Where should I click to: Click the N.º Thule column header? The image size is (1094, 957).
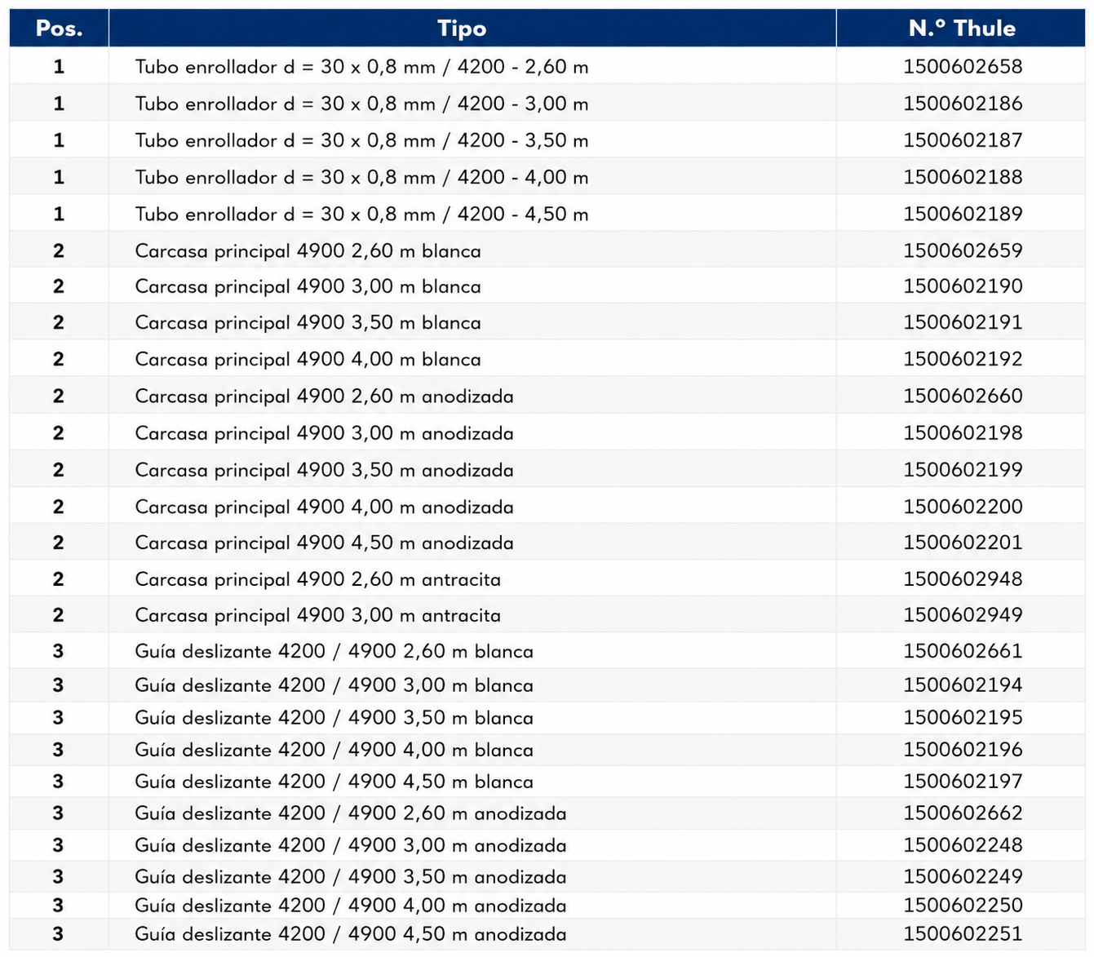pos(961,29)
